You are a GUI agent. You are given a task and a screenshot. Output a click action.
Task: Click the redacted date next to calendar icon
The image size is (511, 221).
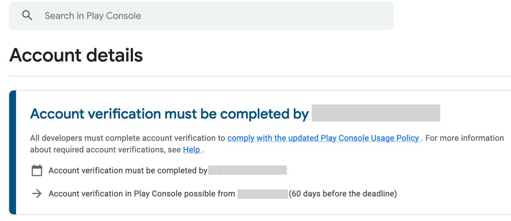248,170
